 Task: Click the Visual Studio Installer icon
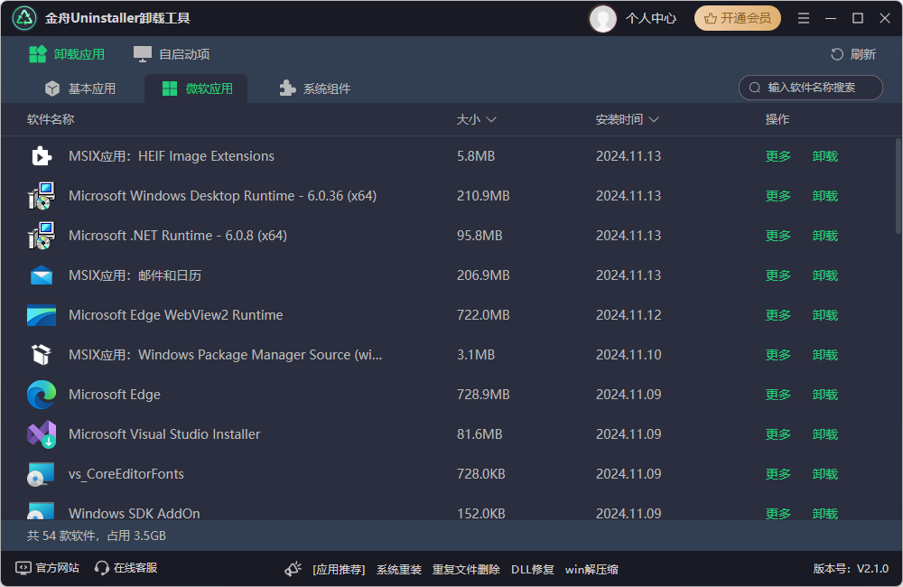click(42, 434)
